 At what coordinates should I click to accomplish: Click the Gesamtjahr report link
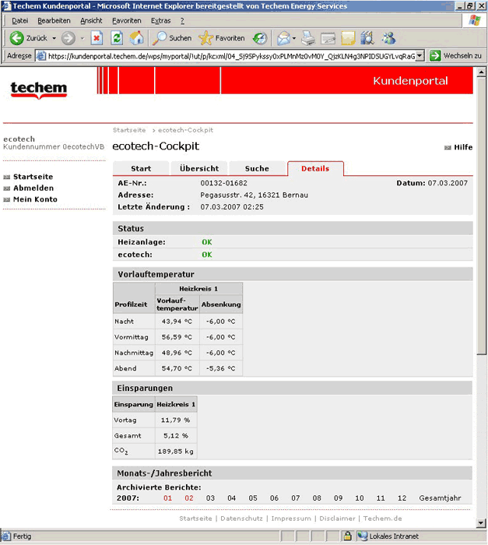click(440, 498)
